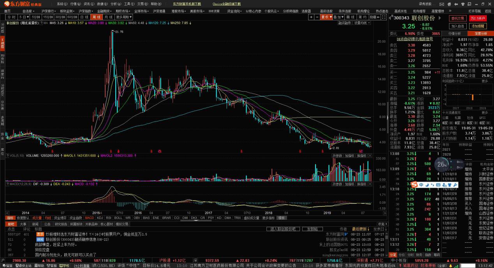
Task: Expand the 沪深排行 navigation dropdown
Action: [x=48, y=11]
